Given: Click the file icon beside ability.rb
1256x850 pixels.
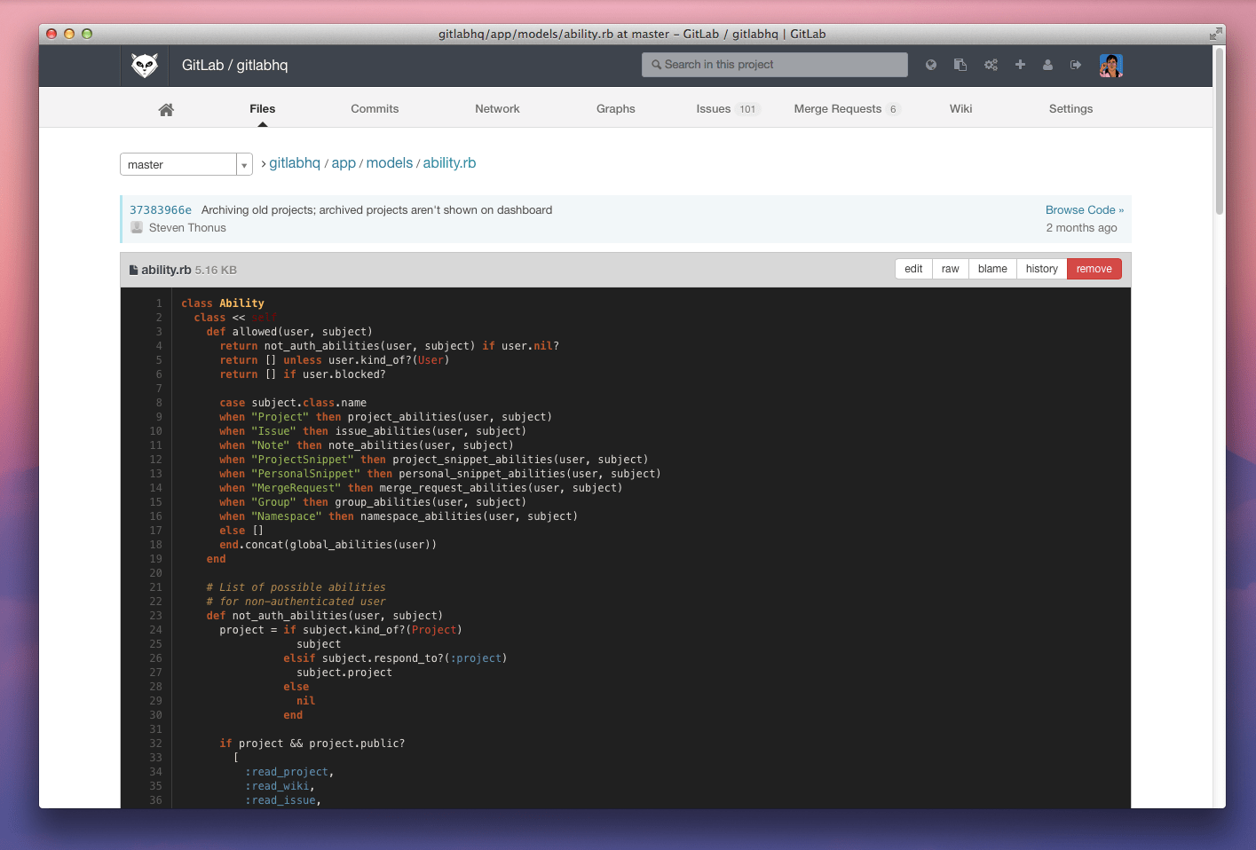Looking at the screenshot, I should point(133,269).
